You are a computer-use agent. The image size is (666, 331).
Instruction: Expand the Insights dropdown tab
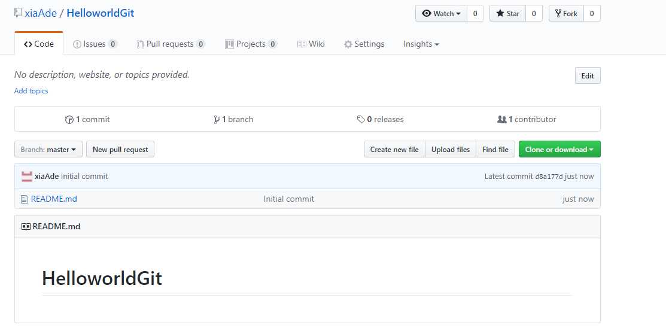coord(421,44)
